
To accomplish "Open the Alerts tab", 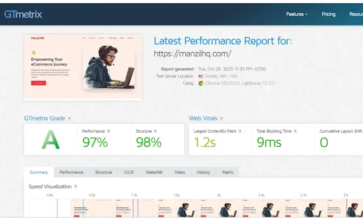I will (x=227, y=172).
